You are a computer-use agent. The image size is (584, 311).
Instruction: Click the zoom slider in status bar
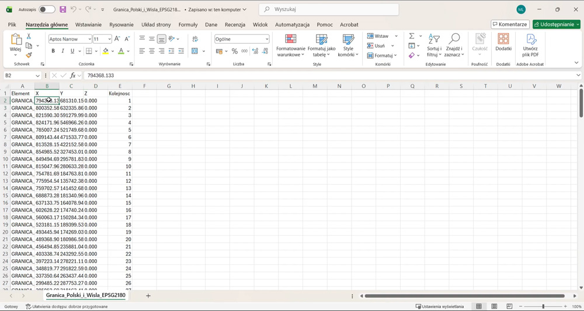[x=543, y=306]
